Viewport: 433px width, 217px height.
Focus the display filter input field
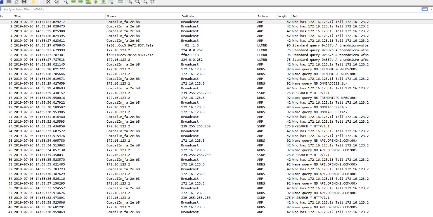[211, 9]
